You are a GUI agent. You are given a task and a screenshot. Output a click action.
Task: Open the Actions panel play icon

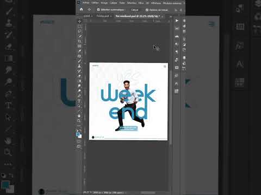pyautogui.click(x=177, y=21)
